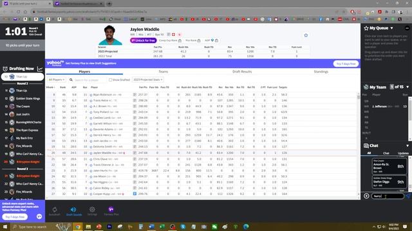Image resolution: width=412 pixels, height=231 pixels.
Task: Send the chat message
Action: tap(408, 196)
